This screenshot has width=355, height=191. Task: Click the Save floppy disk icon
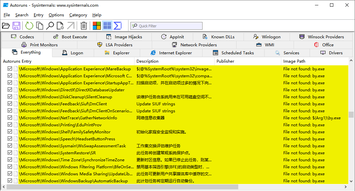point(16,26)
